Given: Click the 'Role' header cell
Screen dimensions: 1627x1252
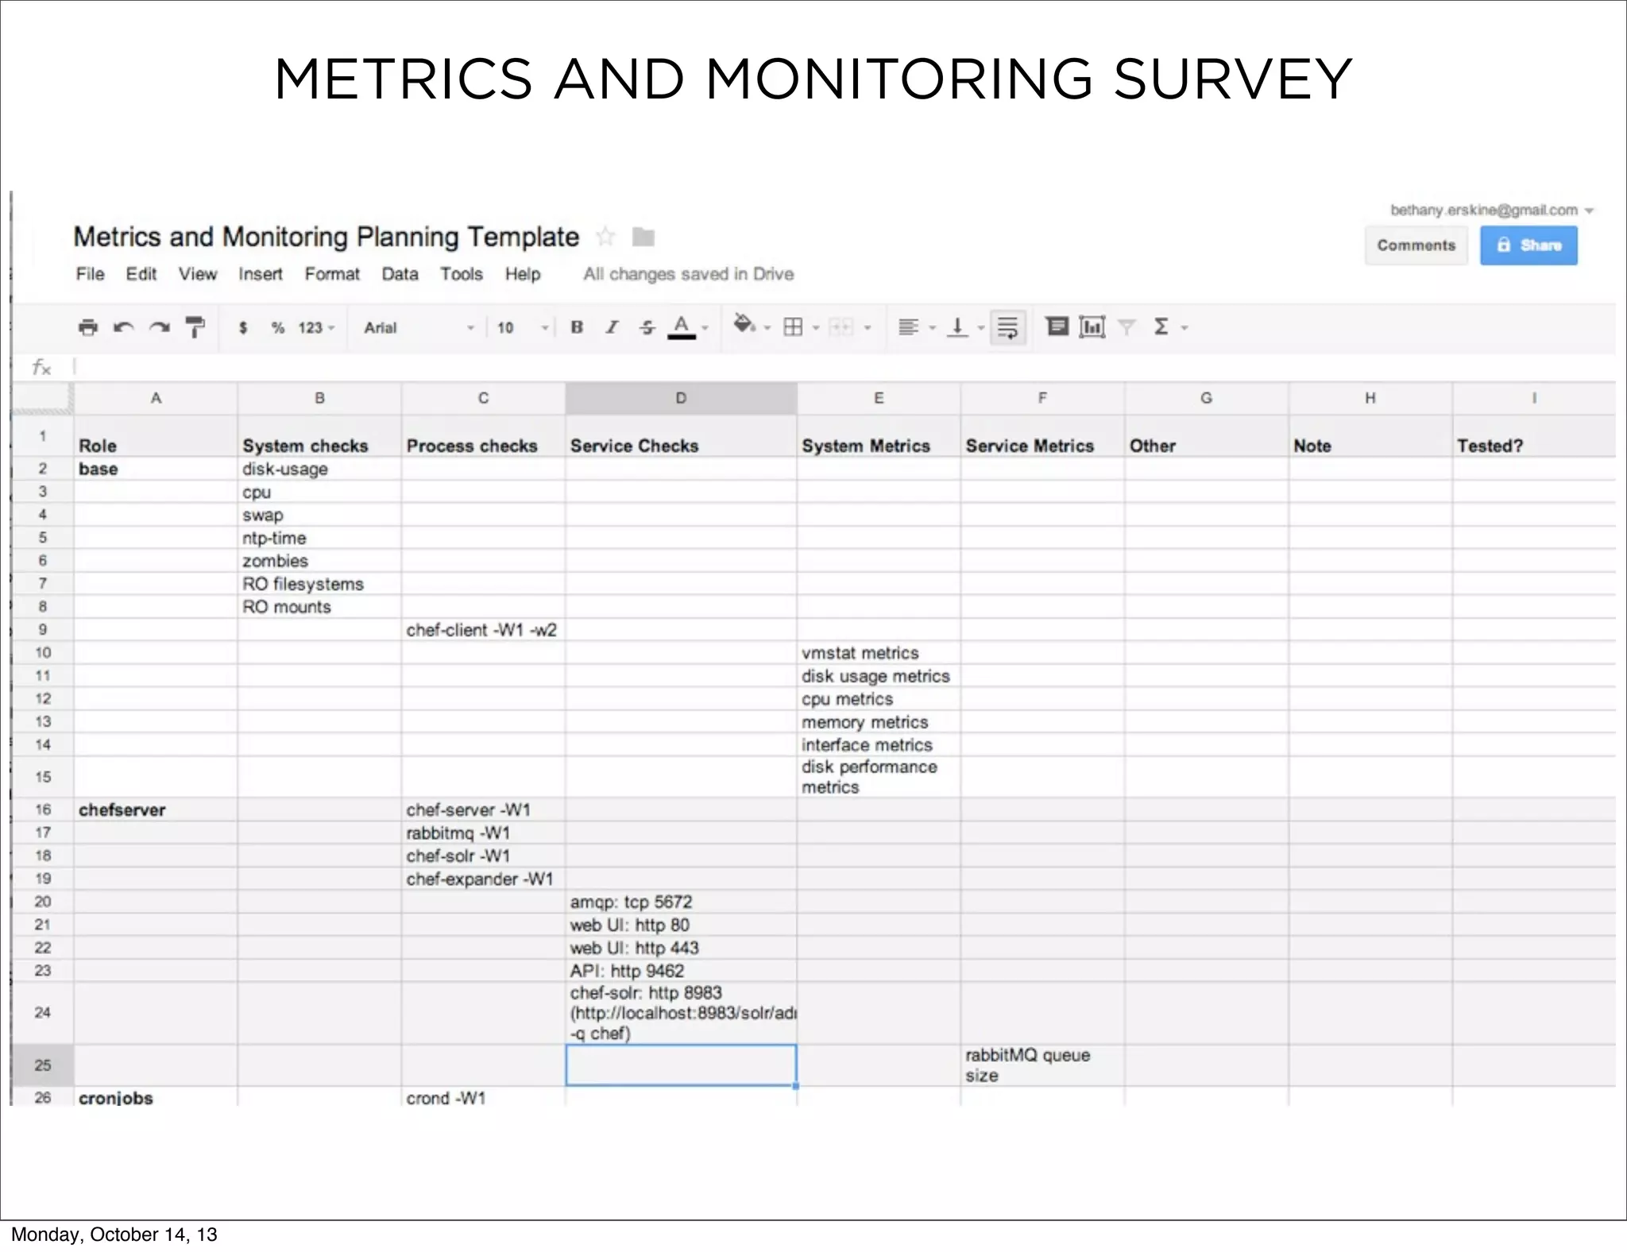Looking at the screenshot, I should pos(156,436).
